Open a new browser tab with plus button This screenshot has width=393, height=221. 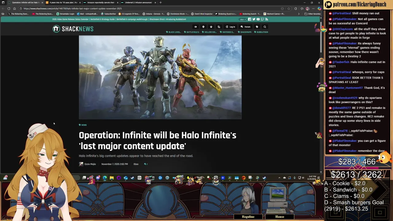tap(160, 2)
